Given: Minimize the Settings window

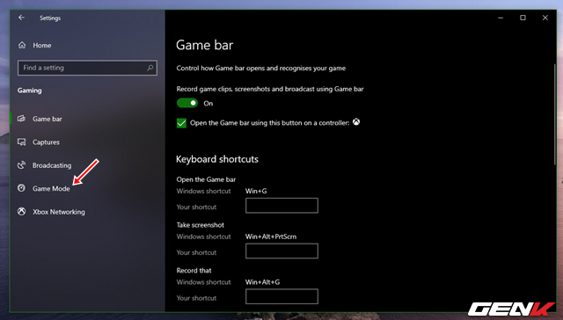Looking at the screenshot, I should click(x=501, y=18).
